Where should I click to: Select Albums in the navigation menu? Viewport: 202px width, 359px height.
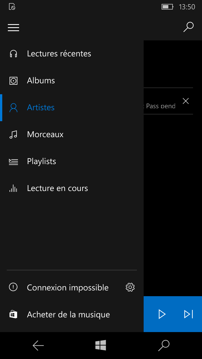coord(41,81)
